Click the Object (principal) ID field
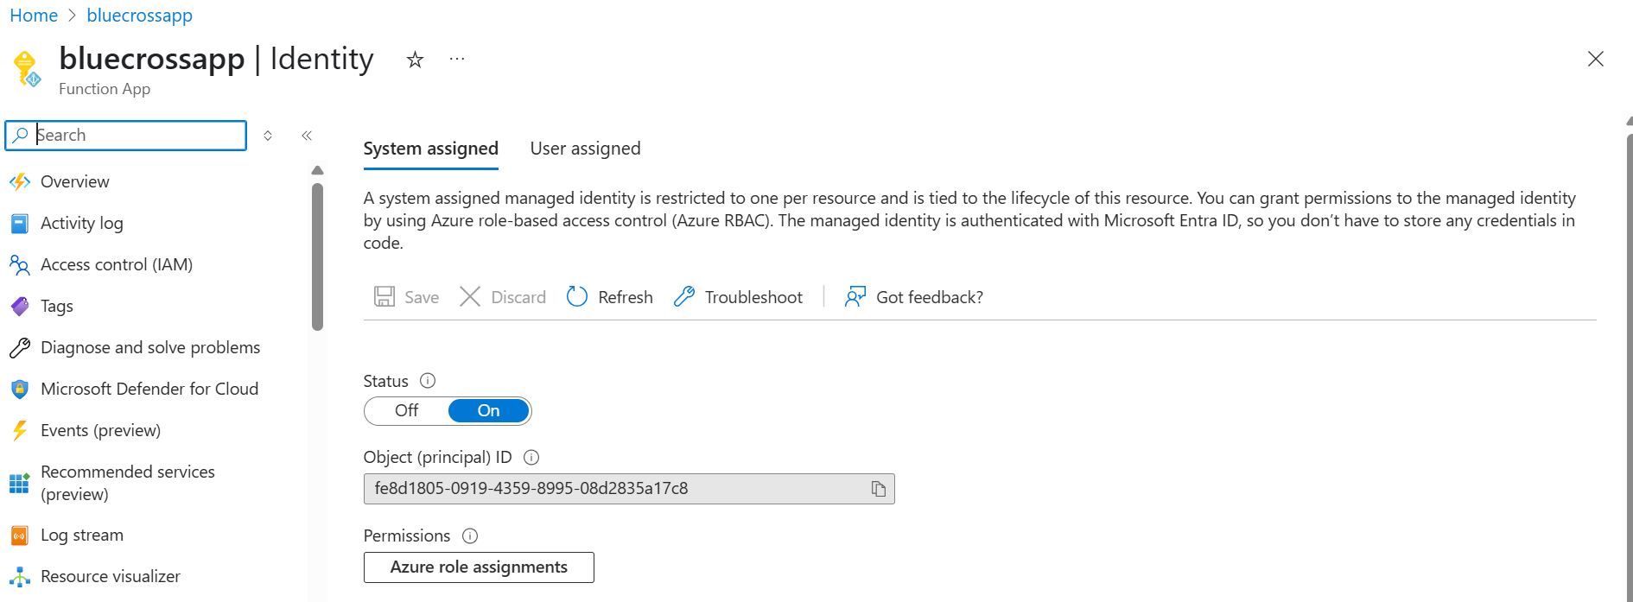Screen dimensions: 1633x602 pyautogui.click(x=629, y=489)
